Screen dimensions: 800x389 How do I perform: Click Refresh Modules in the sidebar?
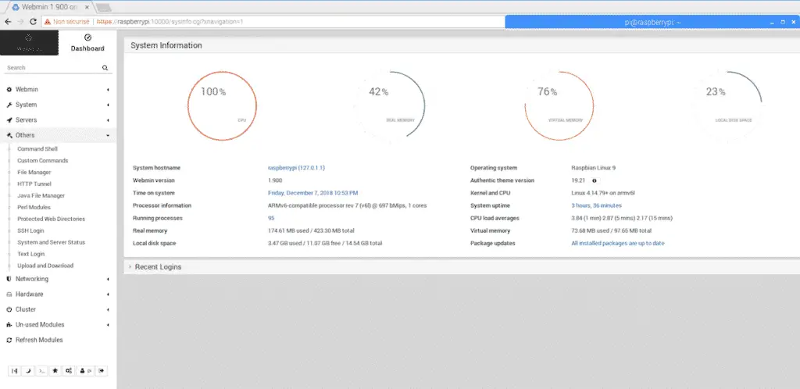pyautogui.click(x=39, y=340)
